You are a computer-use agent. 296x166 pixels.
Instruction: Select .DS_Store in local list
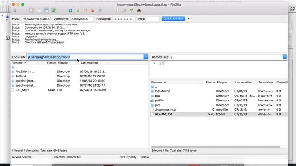(22, 90)
